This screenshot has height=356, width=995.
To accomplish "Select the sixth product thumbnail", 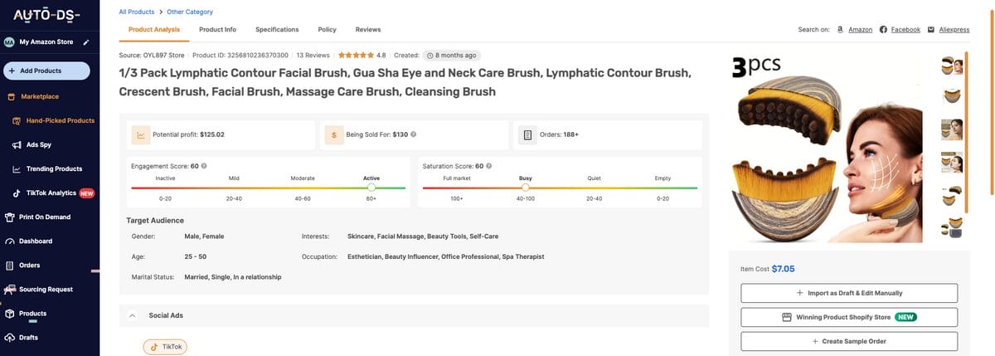I will (952, 227).
